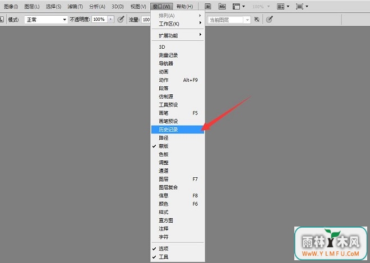Select 测量记录 in the menu
Image resolution: width=370 pixels, height=263 pixels.
[178, 56]
